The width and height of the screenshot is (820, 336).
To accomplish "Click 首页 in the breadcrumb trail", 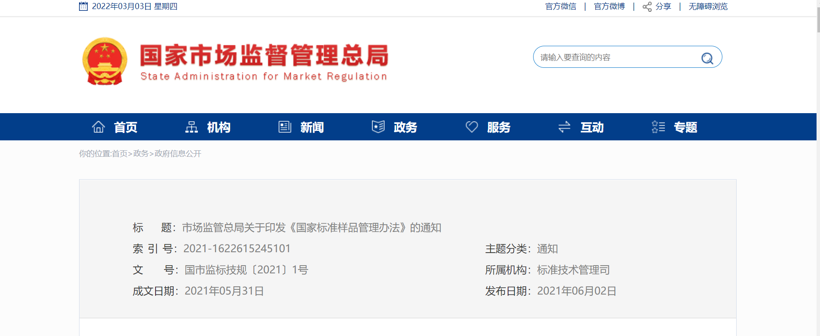I will (x=120, y=154).
